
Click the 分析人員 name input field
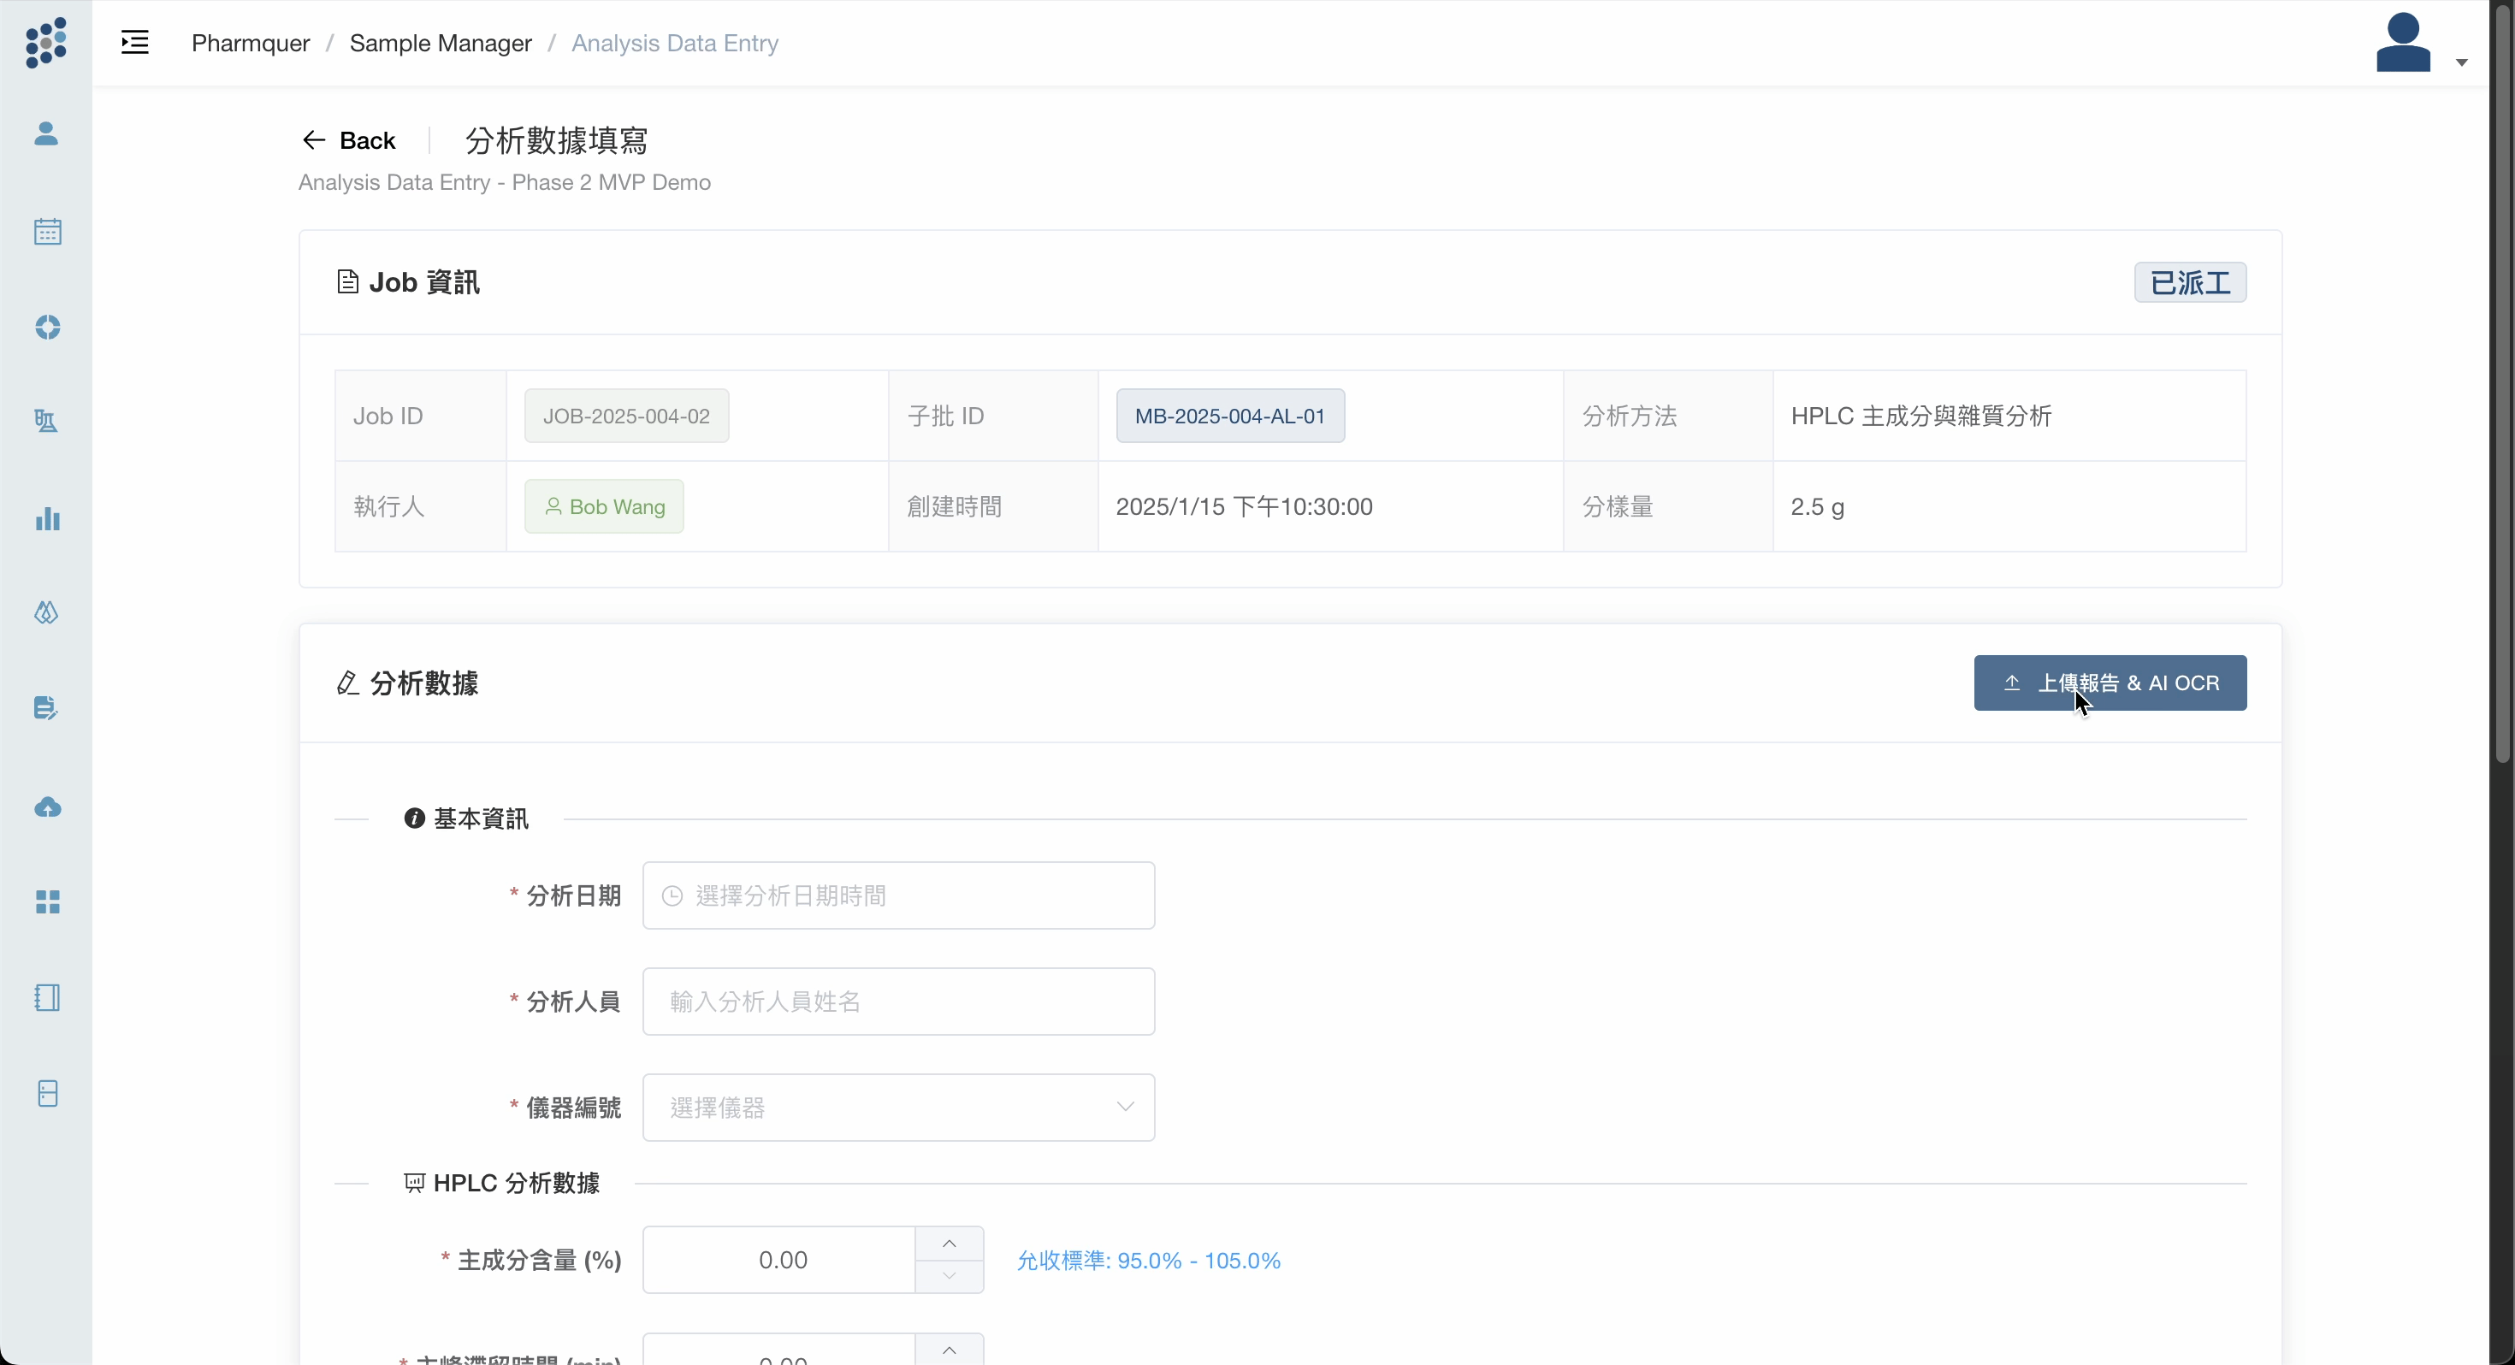(x=898, y=1002)
